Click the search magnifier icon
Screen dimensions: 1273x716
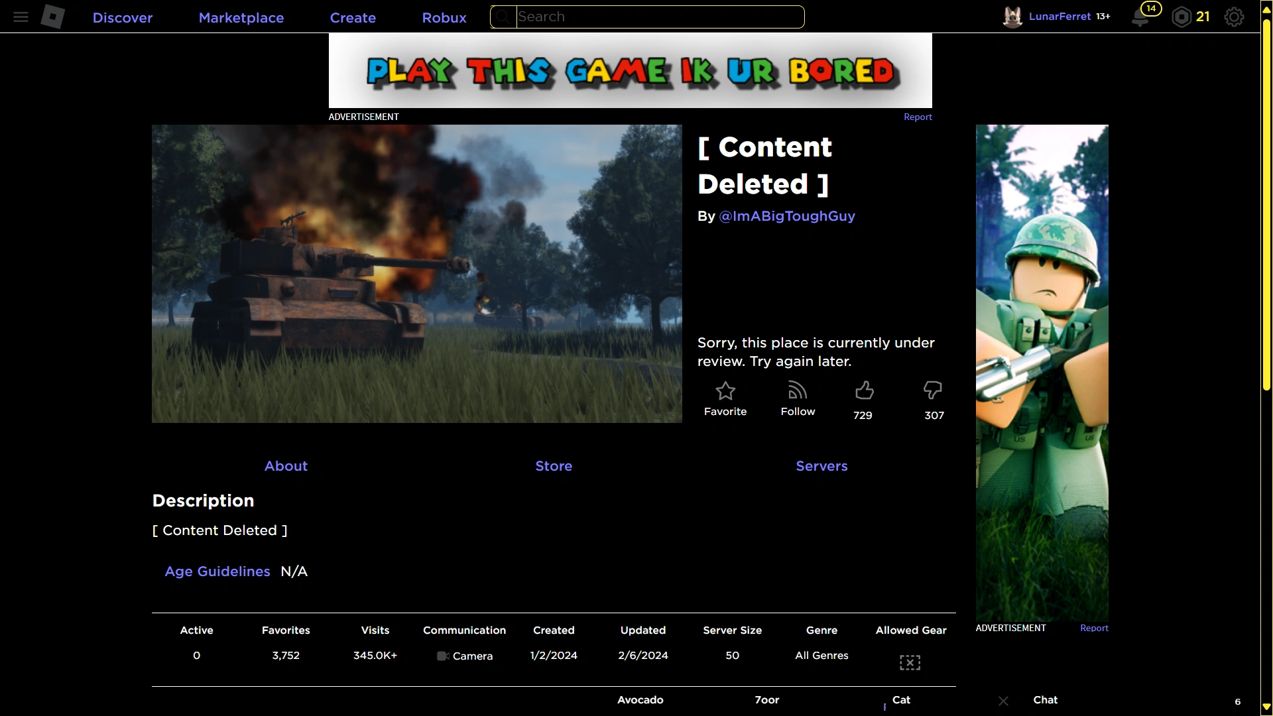503,17
